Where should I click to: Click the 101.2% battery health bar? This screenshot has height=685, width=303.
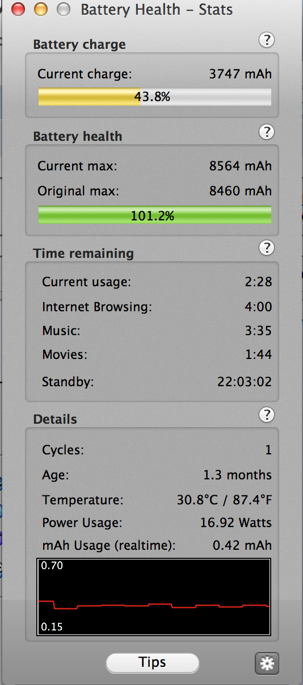tap(154, 215)
